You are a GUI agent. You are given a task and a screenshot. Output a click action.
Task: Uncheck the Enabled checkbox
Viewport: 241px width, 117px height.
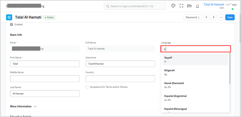(11, 24)
